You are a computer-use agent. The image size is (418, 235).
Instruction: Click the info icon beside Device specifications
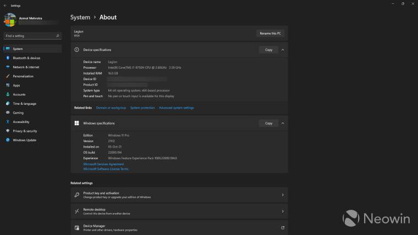click(x=77, y=49)
